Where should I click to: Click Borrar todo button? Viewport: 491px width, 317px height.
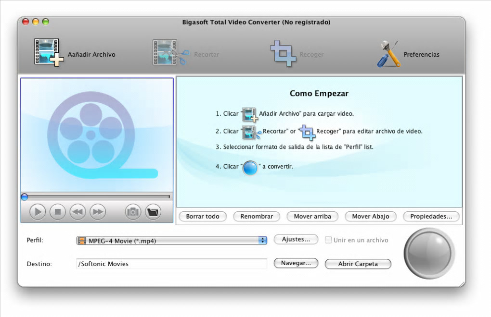(x=203, y=217)
